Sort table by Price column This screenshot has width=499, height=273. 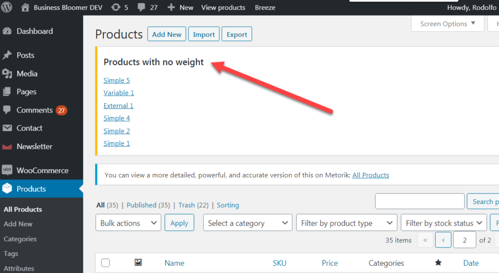(330, 263)
